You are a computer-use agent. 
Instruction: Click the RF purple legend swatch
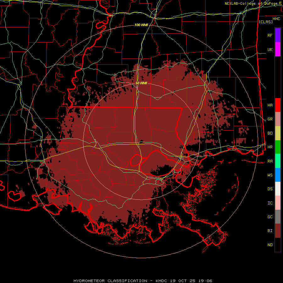click(x=278, y=35)
